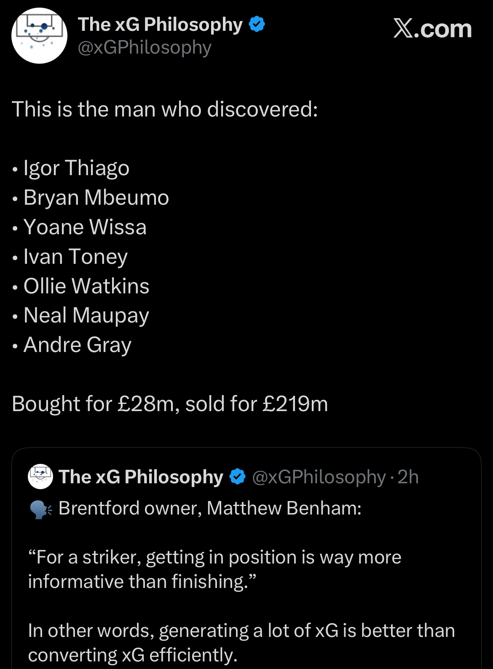Click the Igor Thiago bullet line
Viewport: 493px width, 669px height.
(x=76, y=168)
